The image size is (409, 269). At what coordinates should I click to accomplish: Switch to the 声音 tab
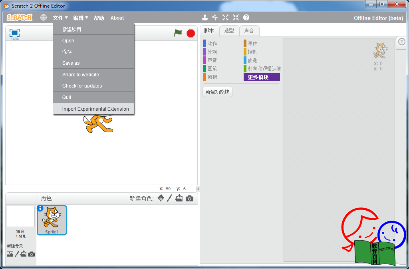pos(249,30)
